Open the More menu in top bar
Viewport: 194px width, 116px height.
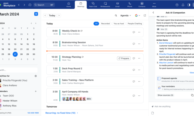(x=154, y=5)
